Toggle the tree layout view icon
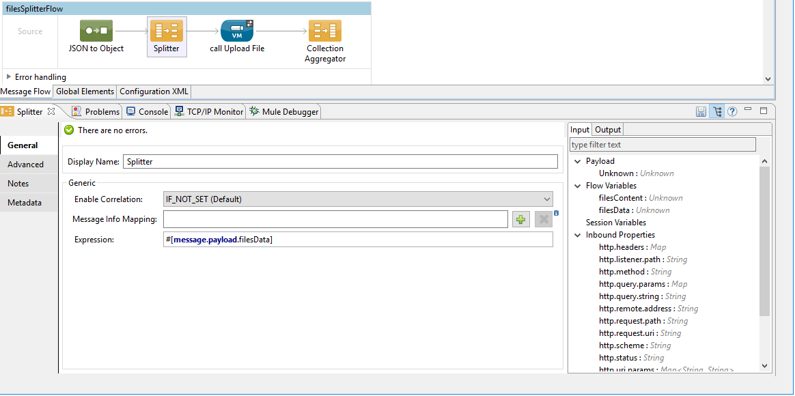This screenshot has width=795, height=396. point(716,111)
